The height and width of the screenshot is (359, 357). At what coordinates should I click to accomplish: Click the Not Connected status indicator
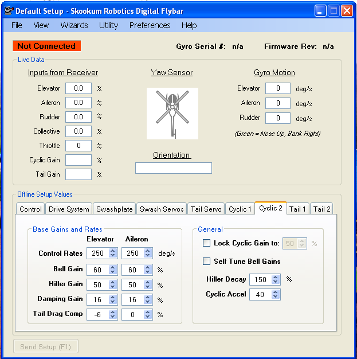pyautogui.click(x=46, y=46)
